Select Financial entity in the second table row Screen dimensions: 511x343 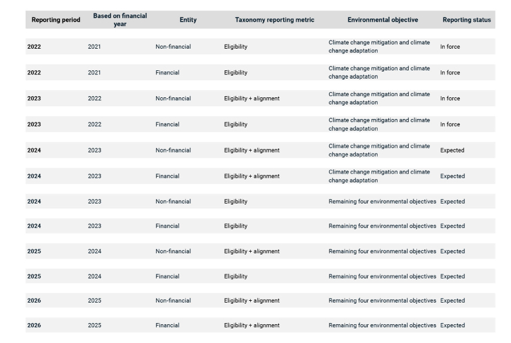[167, 73]
